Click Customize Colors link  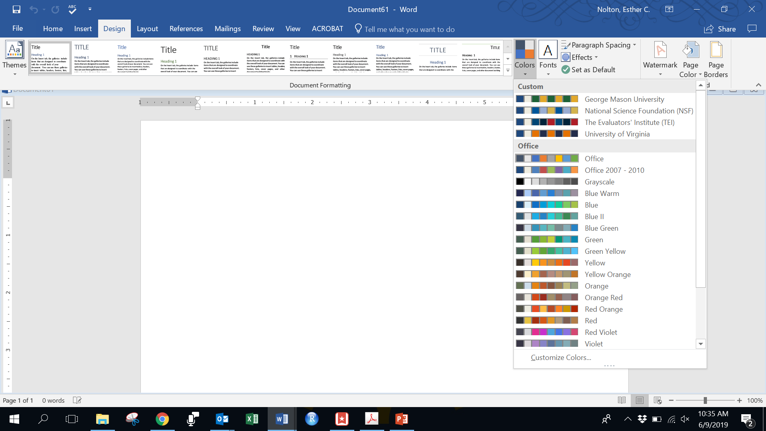561,358
